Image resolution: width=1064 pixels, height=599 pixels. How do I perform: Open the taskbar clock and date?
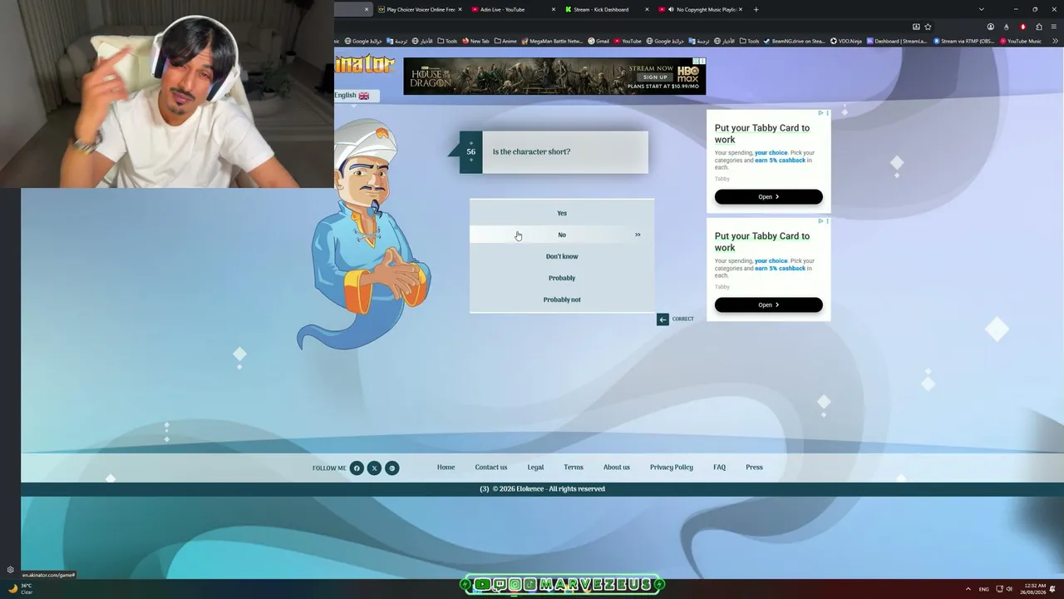(x=1035, y=589)
